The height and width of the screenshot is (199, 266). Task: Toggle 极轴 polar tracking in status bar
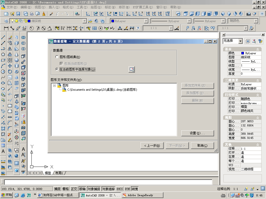[82, 189]
